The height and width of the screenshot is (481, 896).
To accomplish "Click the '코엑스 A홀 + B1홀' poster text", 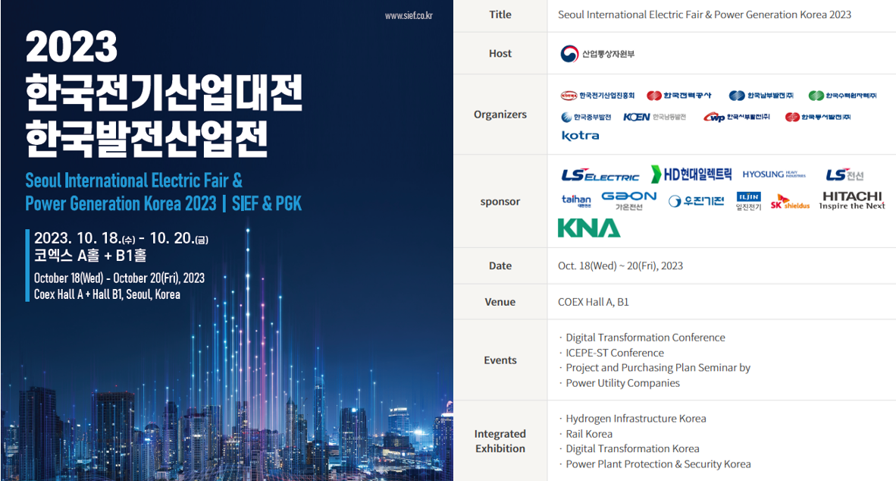I will [x=90, y=255].
